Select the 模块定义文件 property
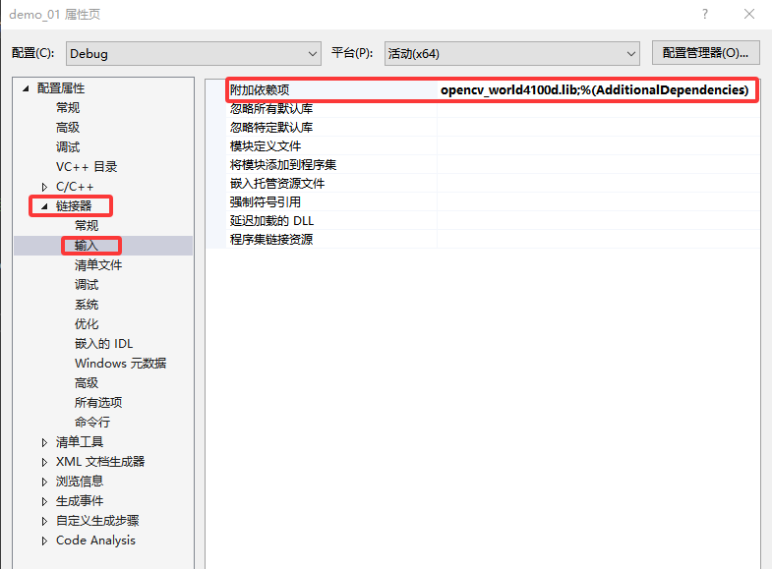 (266, 146)
